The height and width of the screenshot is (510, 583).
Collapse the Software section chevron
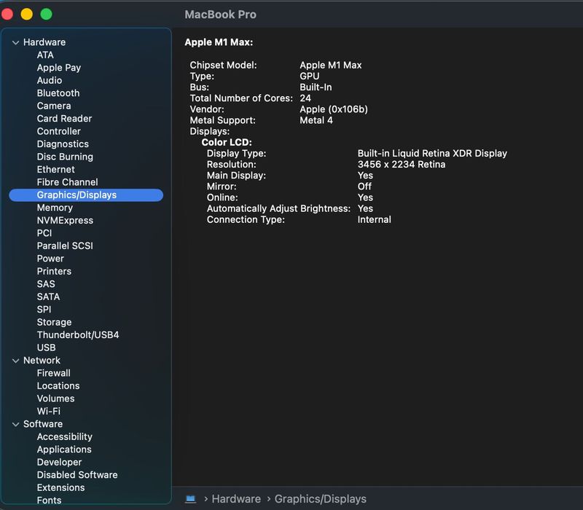pos(15,424)
